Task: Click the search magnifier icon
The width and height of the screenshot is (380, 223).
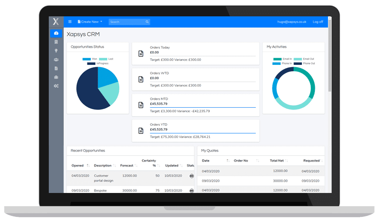Action: (147, 22)
